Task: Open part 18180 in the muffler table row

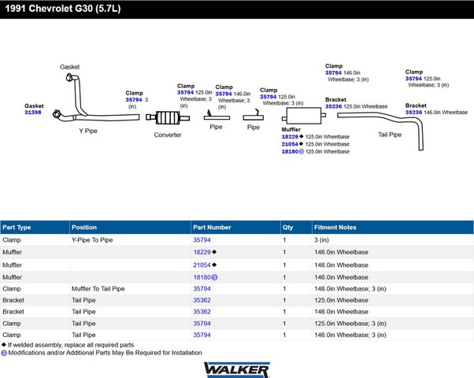Action: click(202, 277)
